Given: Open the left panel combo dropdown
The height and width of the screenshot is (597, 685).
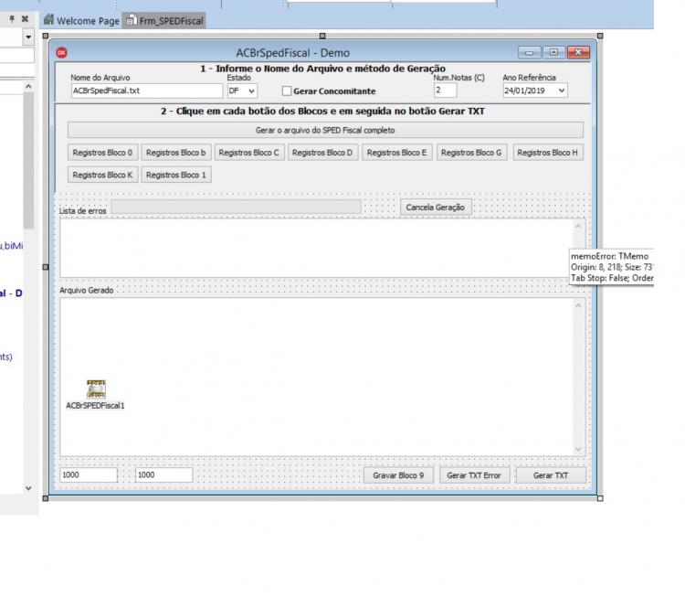Looking at the screenshot, I should click(28, 37).
